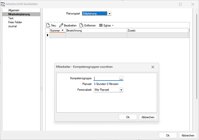The image size is (199, 140).
Task: Select Allgemein in the left navigation
Action: [x=14, y=10]
